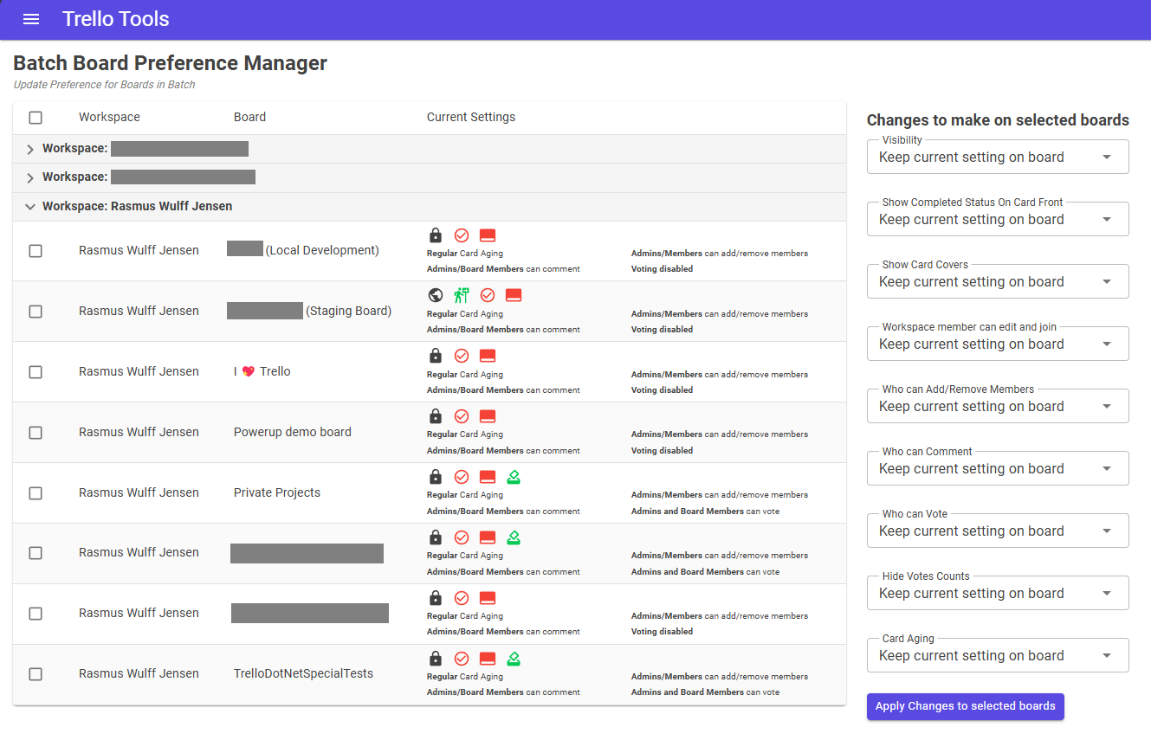Open the Visibility dropdown

click(x=998, y=157)
